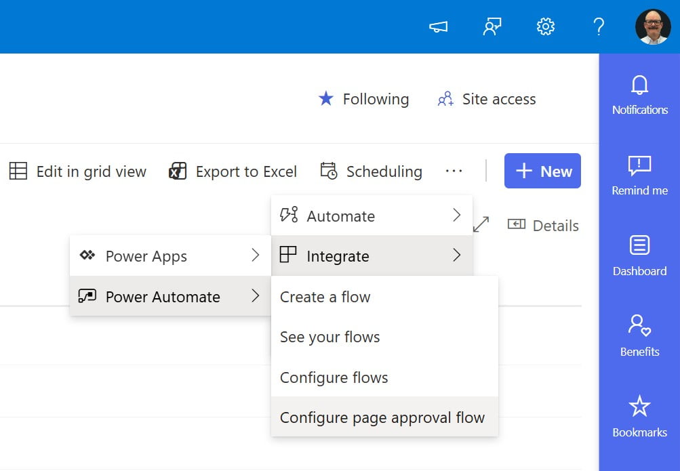The image size is (680, 471).
Task: Click the megaphone announcements icon
Action: pos(438,27)
